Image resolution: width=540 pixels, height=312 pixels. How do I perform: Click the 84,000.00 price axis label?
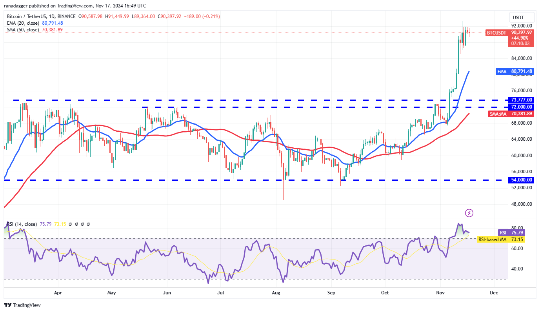click(x=522, y=58)
